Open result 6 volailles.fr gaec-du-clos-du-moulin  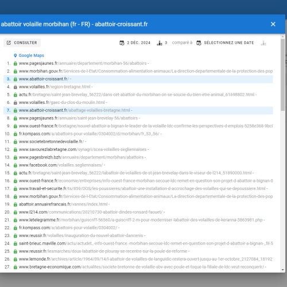click(x=62, y=103)
